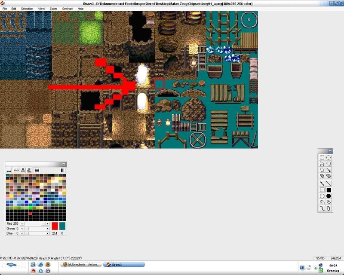Toggle the gradient button in palette panel
The width and height of the screenshot is (344, 275).
click(63, 171)
